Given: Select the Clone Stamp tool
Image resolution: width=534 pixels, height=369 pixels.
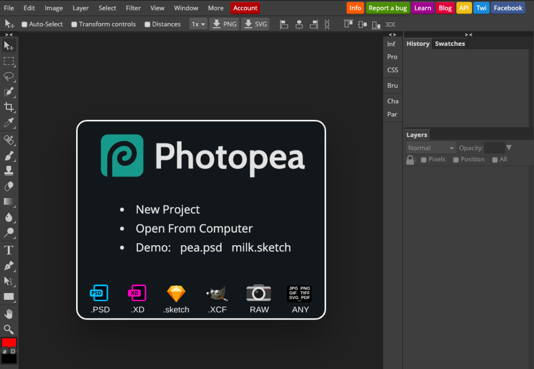Looking at the screenshot, I should (x=9, y=171).
